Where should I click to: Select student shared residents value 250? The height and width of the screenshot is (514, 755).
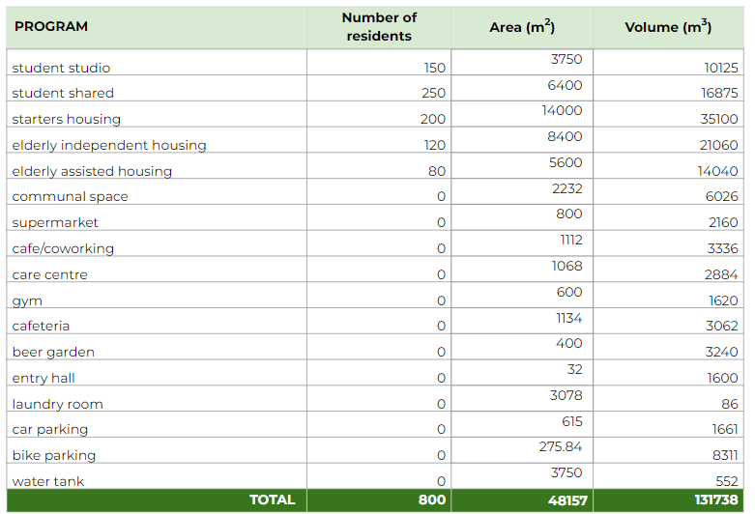point(433,93)
